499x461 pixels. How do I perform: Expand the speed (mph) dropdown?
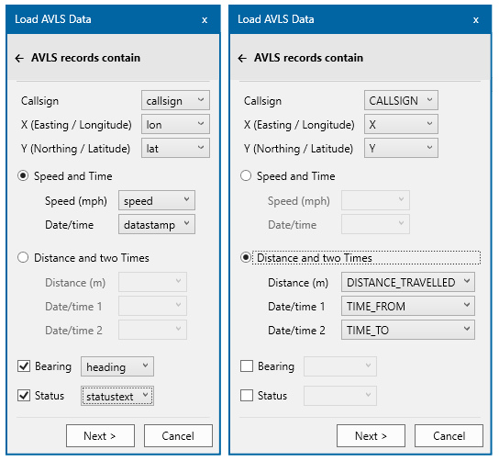tap(157, 200)
